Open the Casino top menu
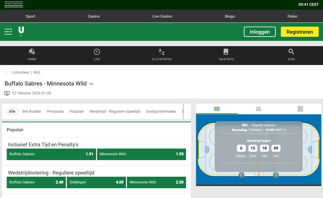 pos(94,16)
